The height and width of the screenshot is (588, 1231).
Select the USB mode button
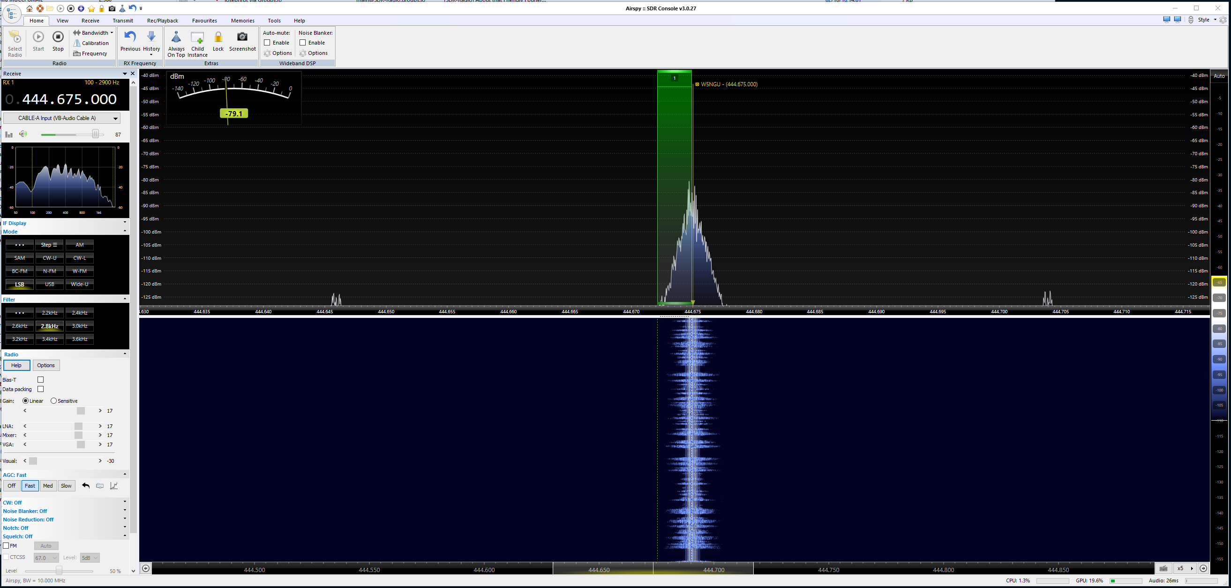pyautogui.click(x=50, y=284)
